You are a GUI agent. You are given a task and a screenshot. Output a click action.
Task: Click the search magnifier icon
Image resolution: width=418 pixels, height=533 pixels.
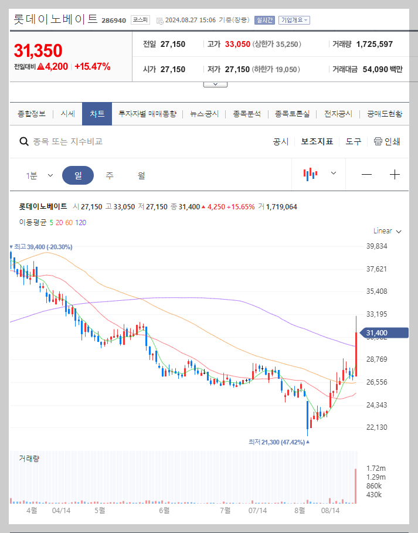click(24, 141)
